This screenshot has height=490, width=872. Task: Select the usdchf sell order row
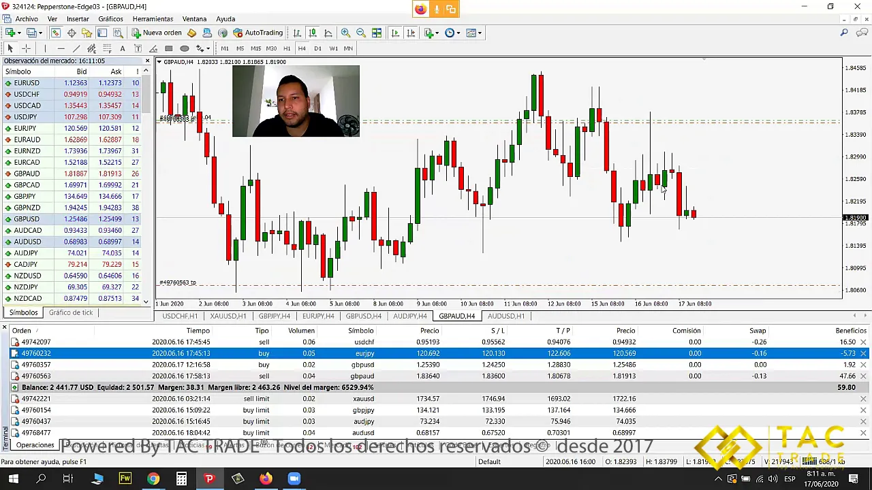tap(439, 342)
